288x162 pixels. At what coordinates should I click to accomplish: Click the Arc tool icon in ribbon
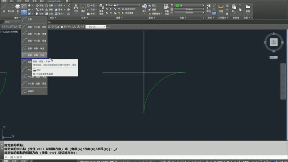click(24, 7)
